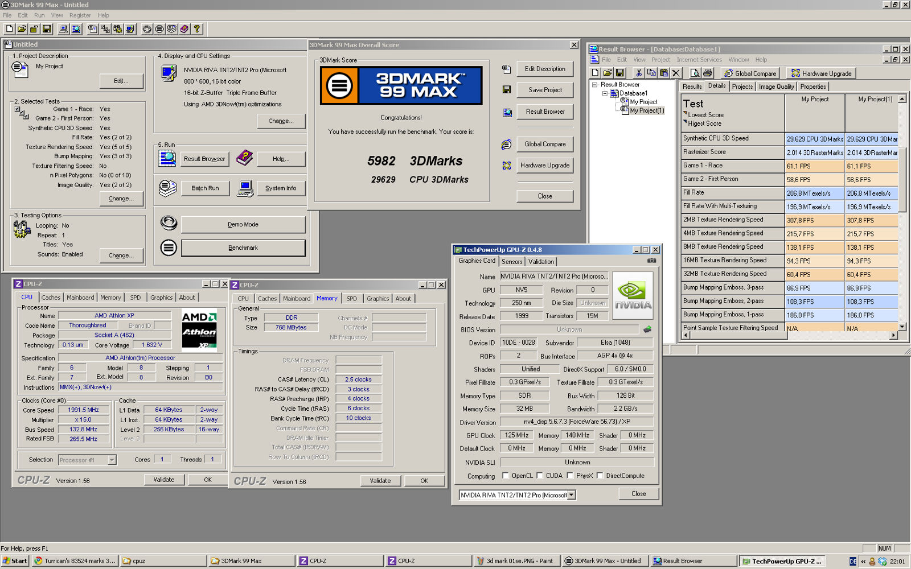The width and height of the screenshot is (911, 569).
Task: Click Validate in left CPU-Z window
Action: [164, 480]
